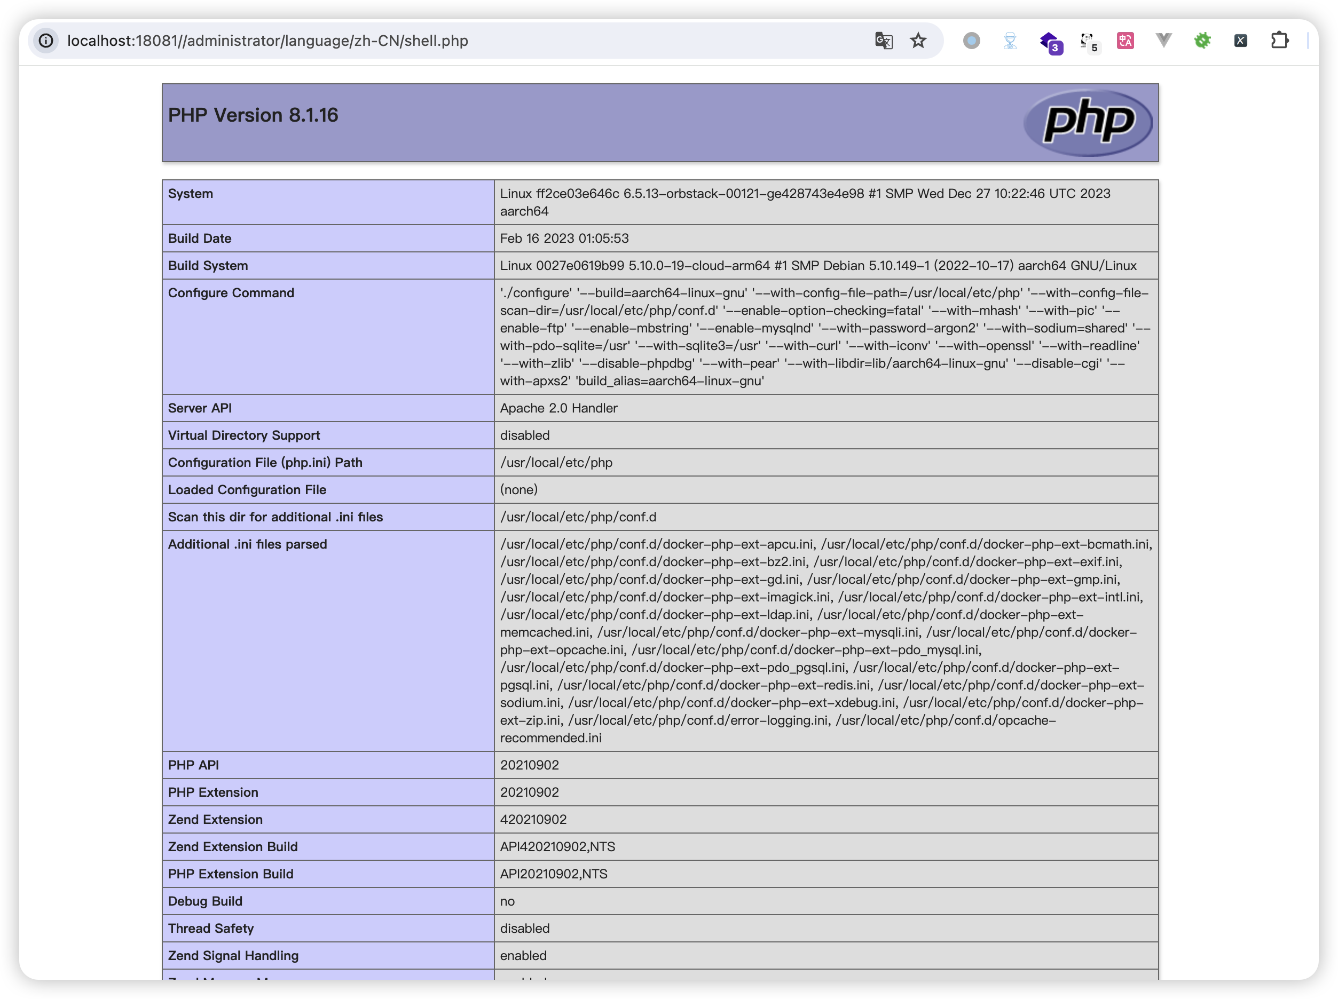Viewport: 1338px width, 999px height.
Task: Open the Extensions puzzle-piece menu
Action: tap(1279, 41)
